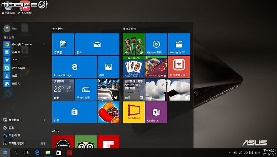Click the 播放及探索 group header
This screenshot has width=277, height=157.
tap(129, 29)
